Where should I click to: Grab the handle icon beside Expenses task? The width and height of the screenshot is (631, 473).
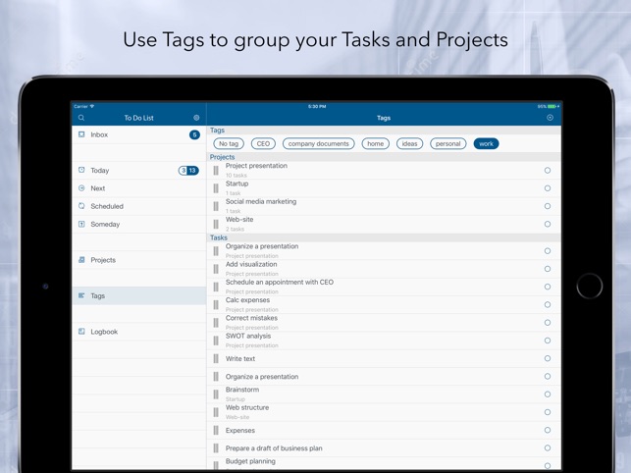point(216,431)
